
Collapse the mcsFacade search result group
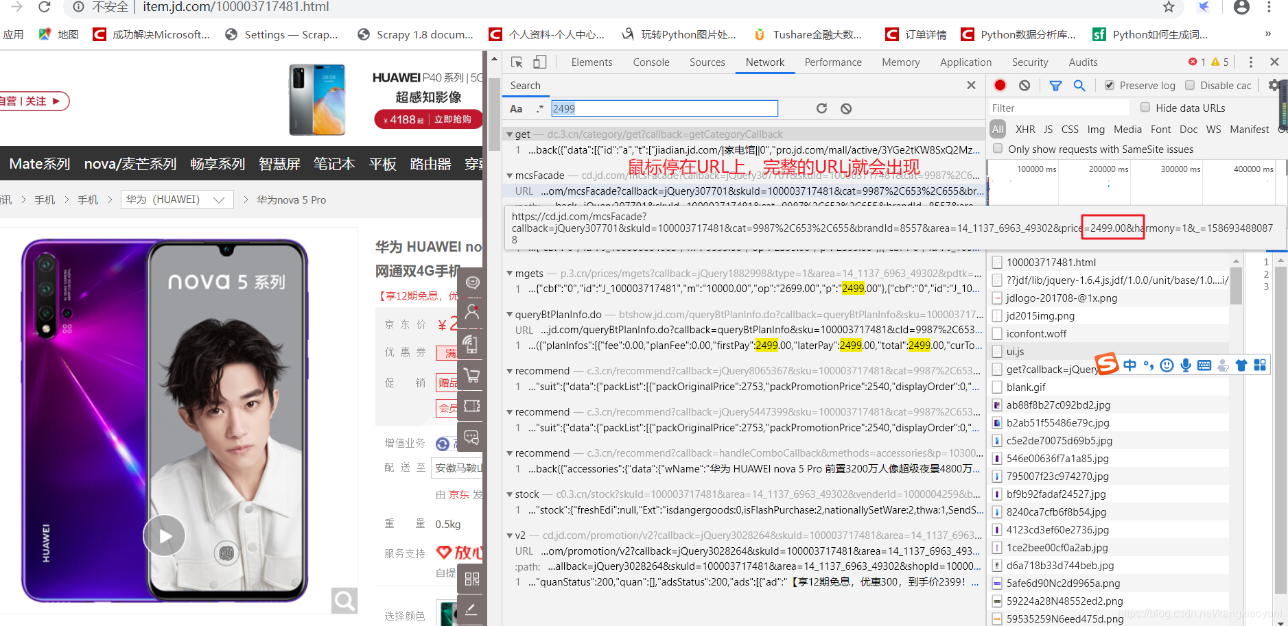(510, 176)
